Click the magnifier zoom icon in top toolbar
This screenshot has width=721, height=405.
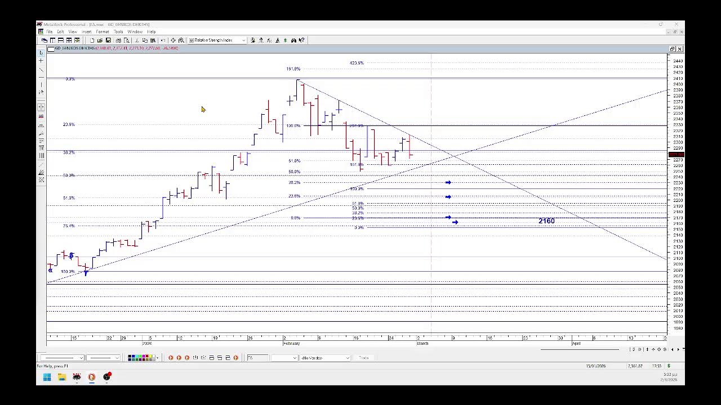click(181, 40)
